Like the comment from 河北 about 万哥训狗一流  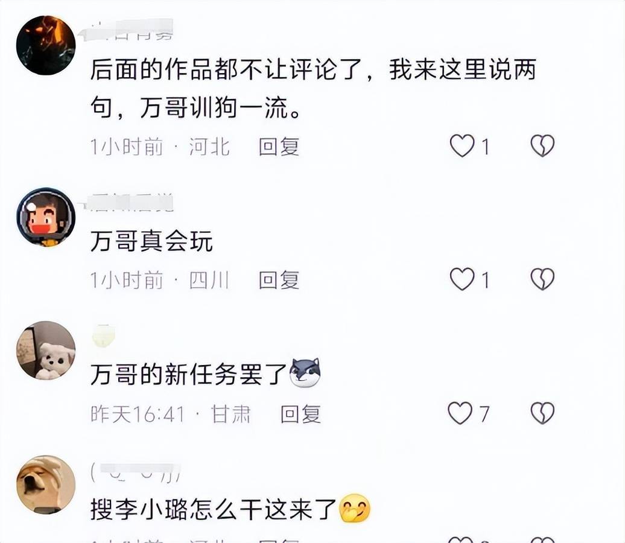(x=462, y=145)
